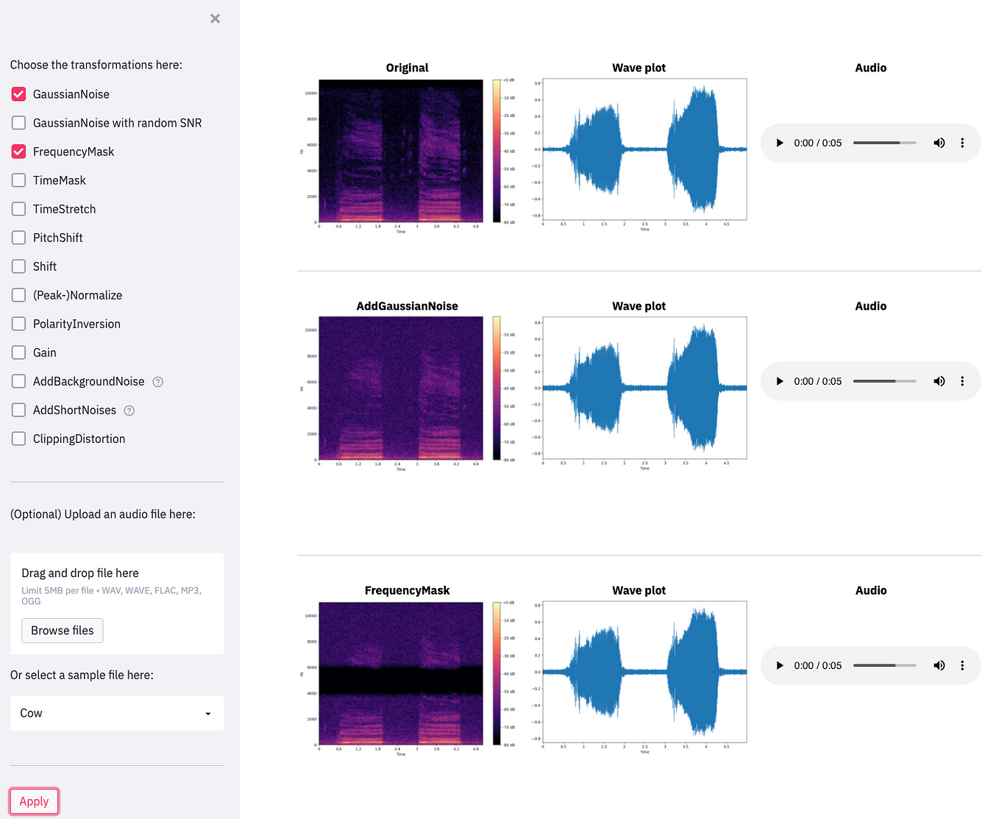
Task: Enable the PitchShift transformation
Action: (18, 237)
